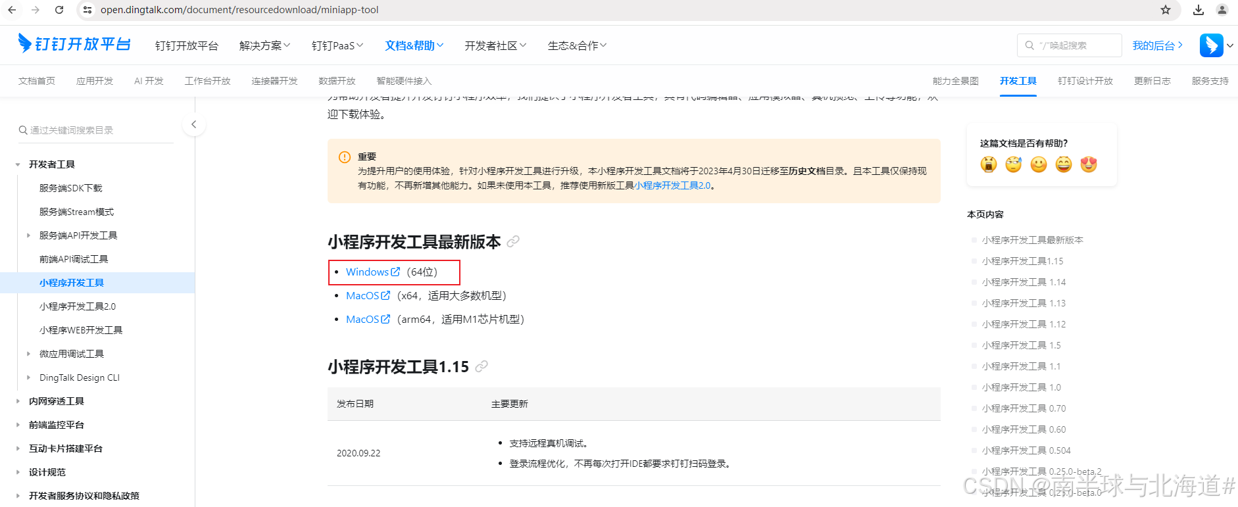
Task: Click the search magnifier icon in header
Action: coord(1029,45)
